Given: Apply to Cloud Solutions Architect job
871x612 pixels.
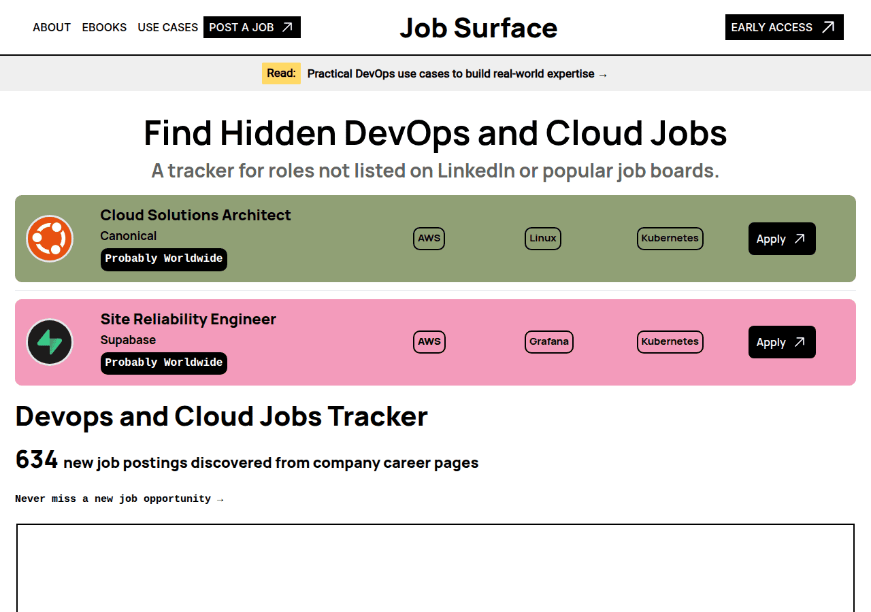Looking at the screenshot, I should click(782, 239).
